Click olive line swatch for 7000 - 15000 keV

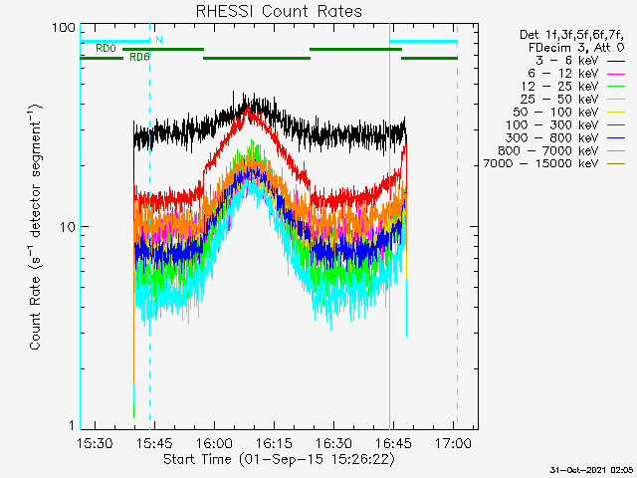pos(616,163)
